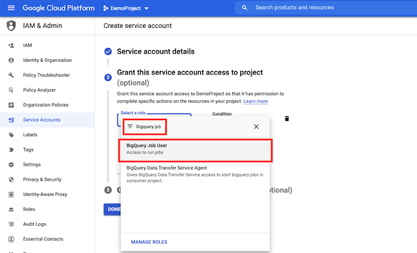Click the Settings gear icon
The width and height of the screenshot is (417, 253).
11,165
